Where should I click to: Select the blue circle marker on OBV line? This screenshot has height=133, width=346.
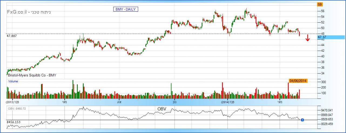tap(302, 120)
